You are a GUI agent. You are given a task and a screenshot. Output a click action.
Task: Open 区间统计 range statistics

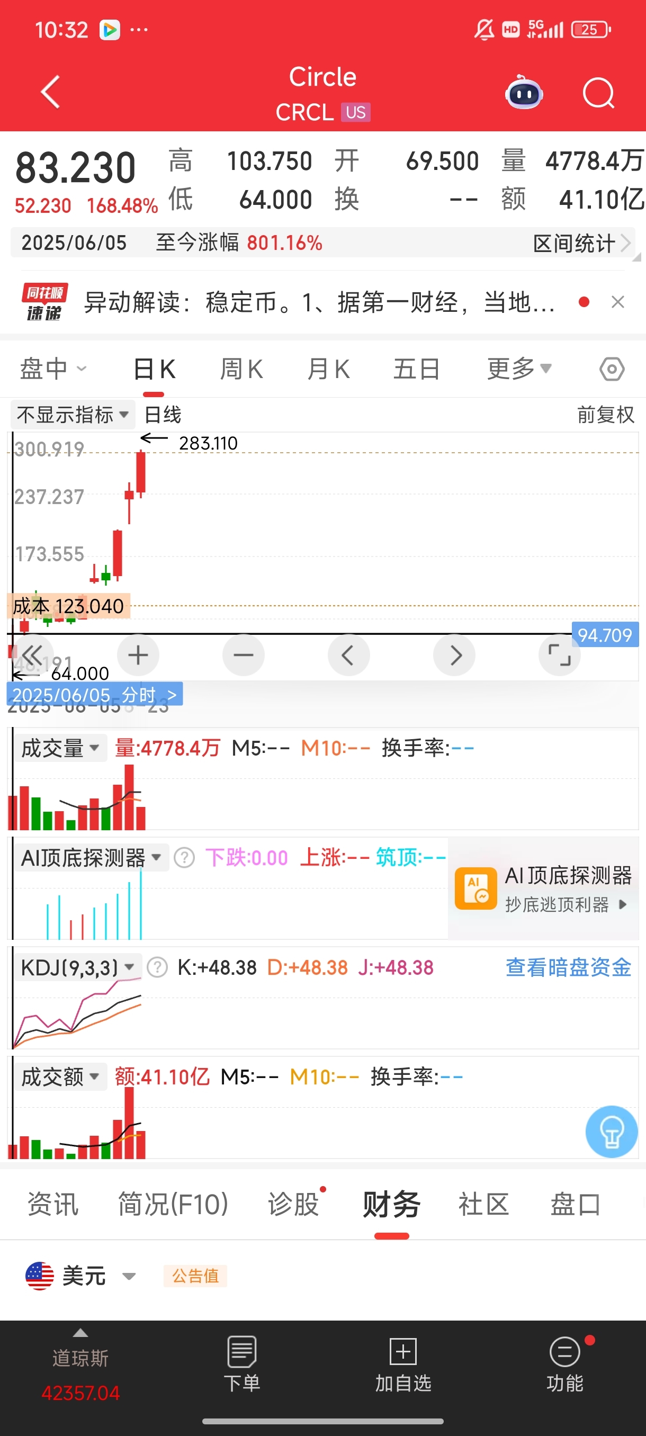[x=582, y=243]
